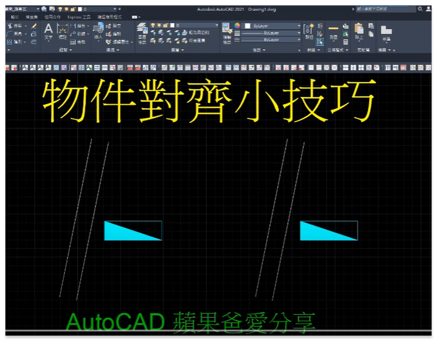Click the Erase tool icon
This screenshot has width=437, height=341.
click(x=34, y=26)
